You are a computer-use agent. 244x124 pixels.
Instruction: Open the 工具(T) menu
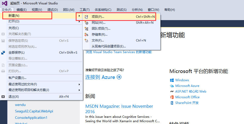(x=85, y=10)
